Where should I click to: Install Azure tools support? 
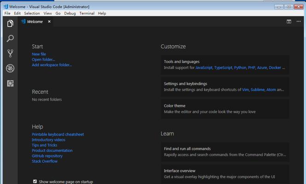click(x=262, y=68)
